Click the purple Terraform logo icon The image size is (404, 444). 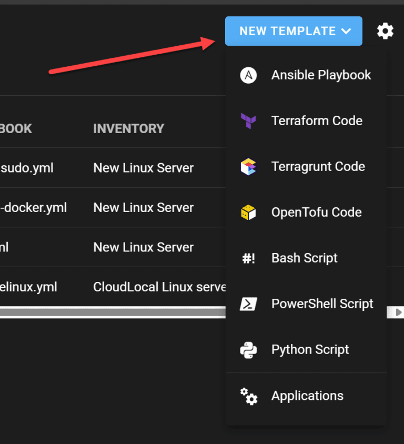[248, 121]
